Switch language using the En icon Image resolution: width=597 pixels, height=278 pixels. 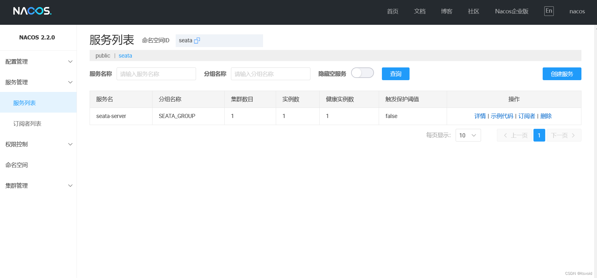click(x=549, y=11)
